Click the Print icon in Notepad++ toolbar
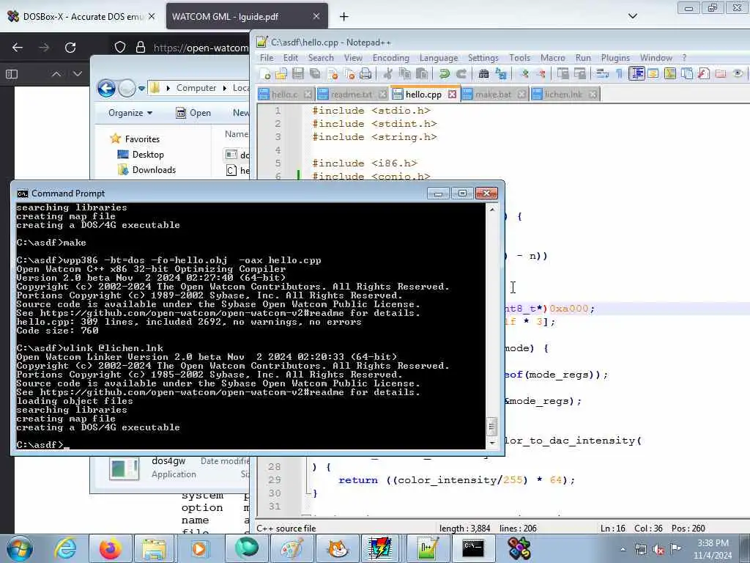750x563 pixels. pyautogui.click(x=366, y=73)
